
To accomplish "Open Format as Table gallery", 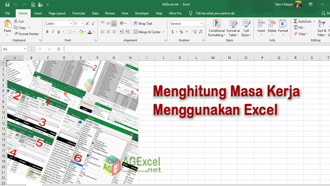I will point(233,28).
